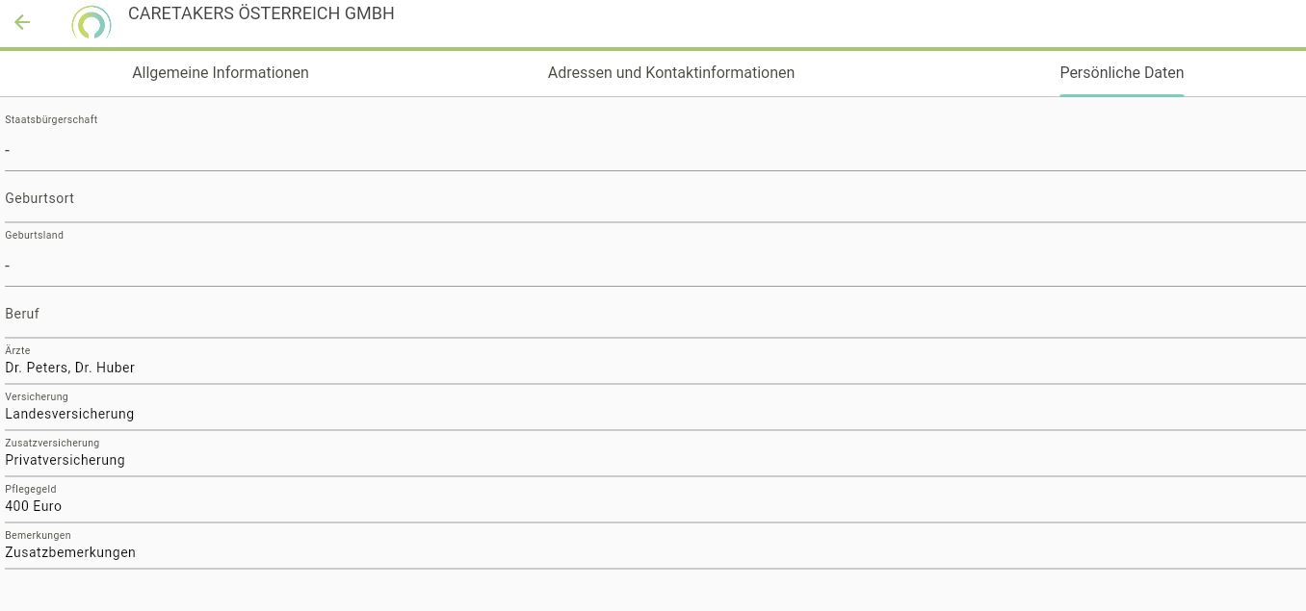Open the dash value under Geburtsland
1306x611 pixels.
point(8,267)
